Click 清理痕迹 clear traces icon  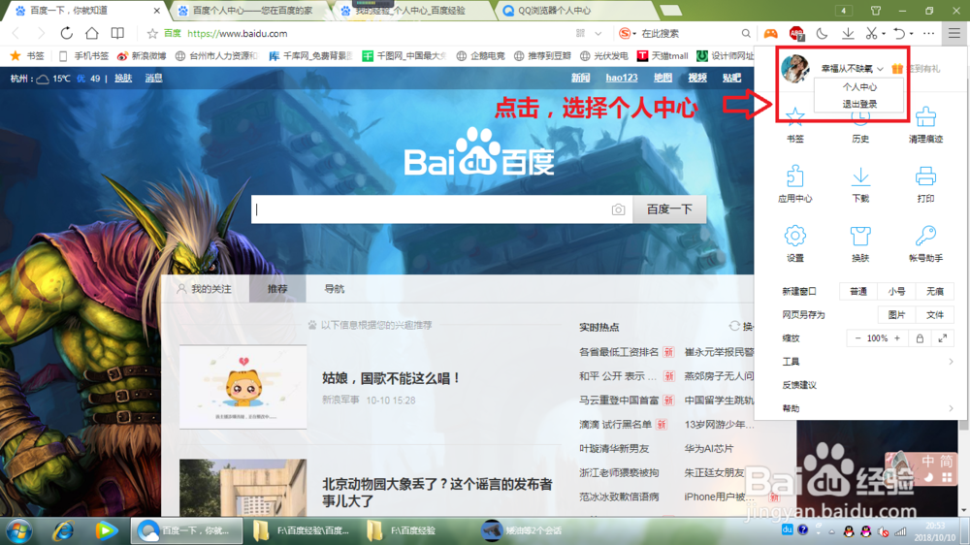925,125
